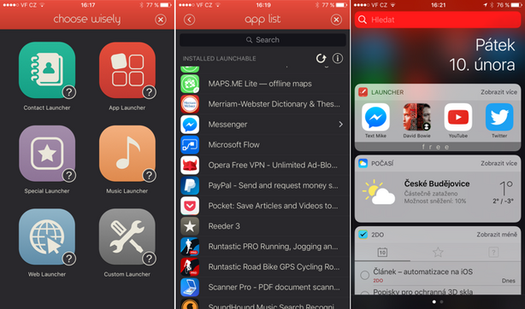Tap the Scanner Pro app icon
525x309 pixels.
(190, 288)
